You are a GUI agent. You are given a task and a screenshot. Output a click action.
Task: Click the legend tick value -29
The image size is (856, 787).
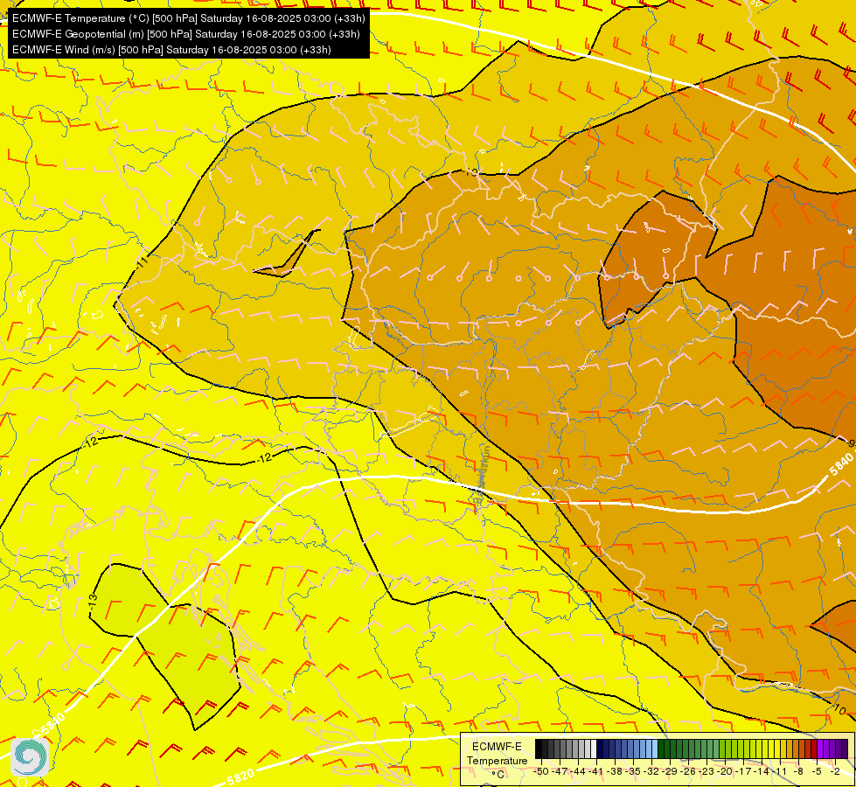coord(671,772)
